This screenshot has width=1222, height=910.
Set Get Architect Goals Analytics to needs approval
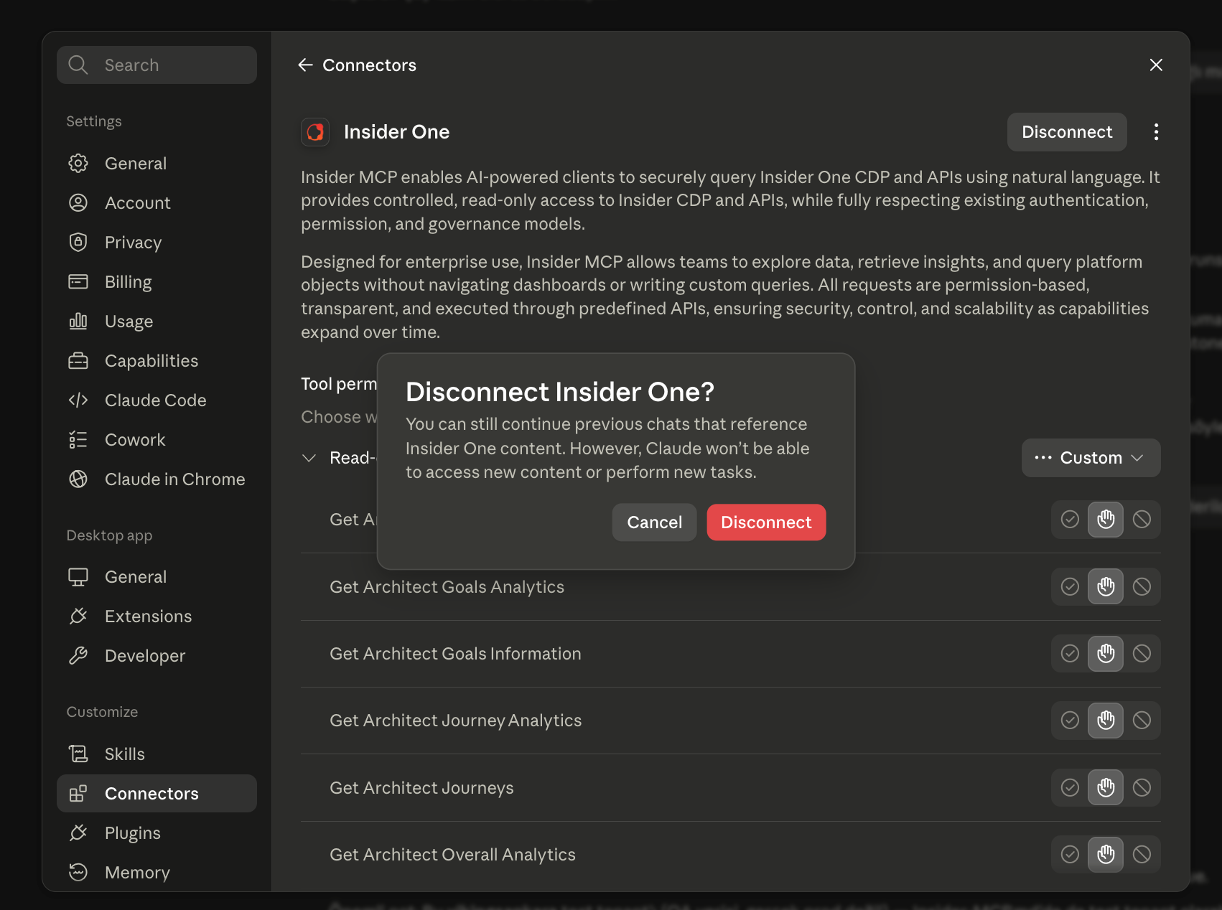(1106, 587)
